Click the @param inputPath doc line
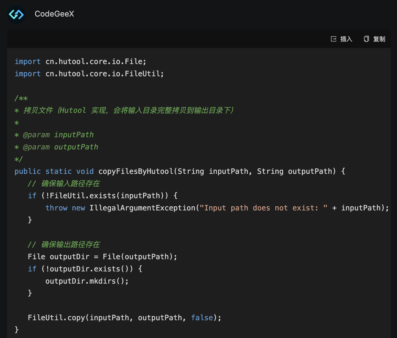Image resolution: width=397 pixels, height=338 pixels. (58, 135)
